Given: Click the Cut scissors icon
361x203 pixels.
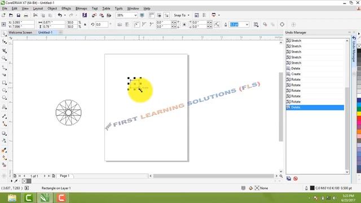Looking at the screenshot, I should [x=35, y=15].
